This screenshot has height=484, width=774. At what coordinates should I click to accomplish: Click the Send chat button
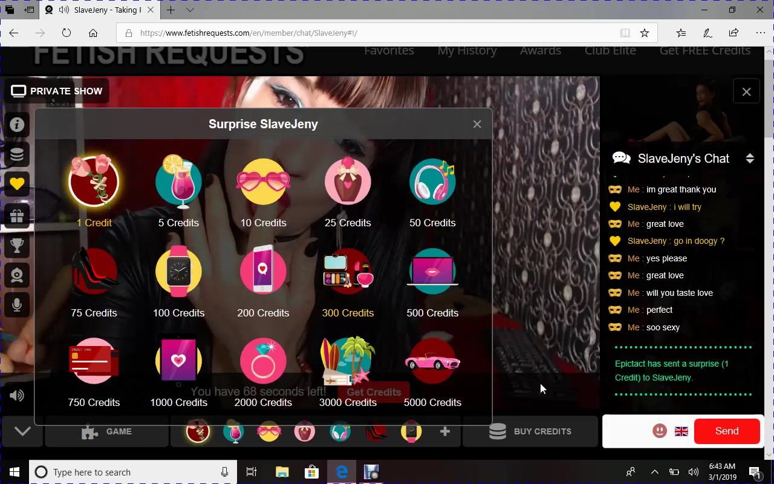(726, 431)
